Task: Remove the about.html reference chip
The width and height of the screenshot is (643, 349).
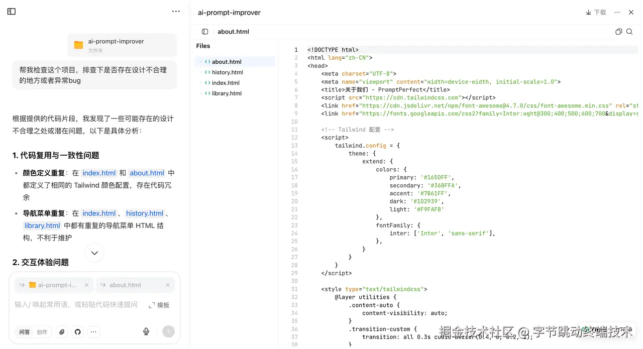Action: point(168,285)
